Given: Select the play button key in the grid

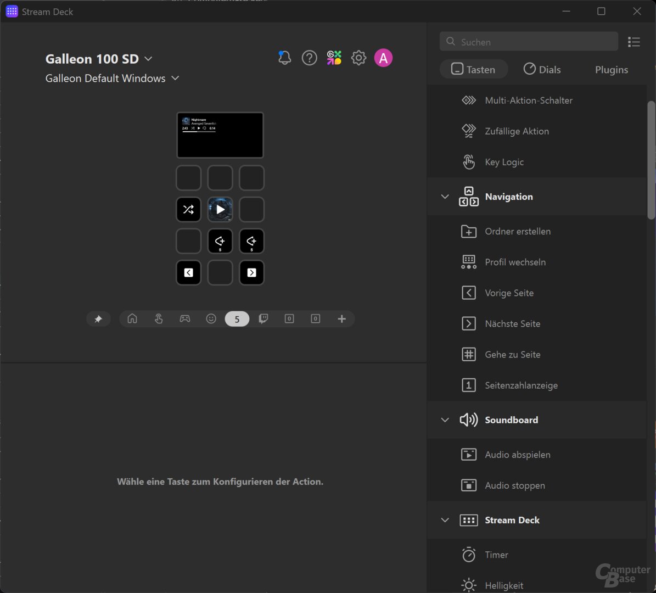Looking at the screenshot, I should coord(220,209).
